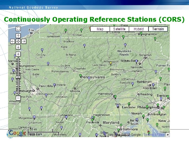This screenshot has height=141, width=189.
Task: Pan the map right with arrow
Action: coord(24,41)
